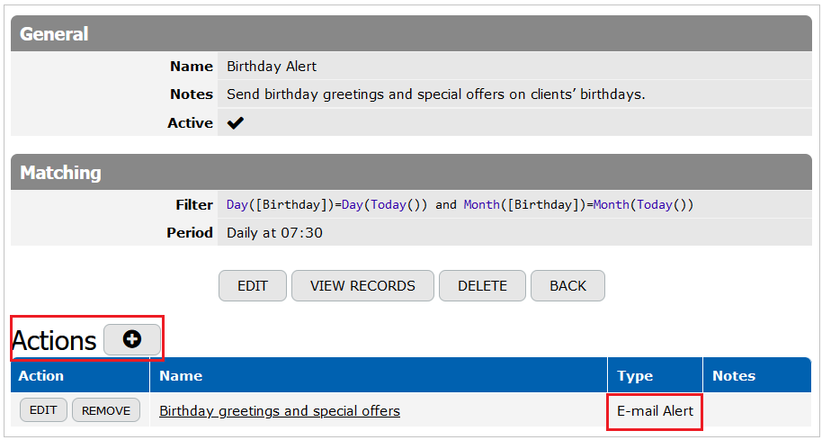
Task: Open Birthday greetings and special offers link
Action: [x=280, y=410]
